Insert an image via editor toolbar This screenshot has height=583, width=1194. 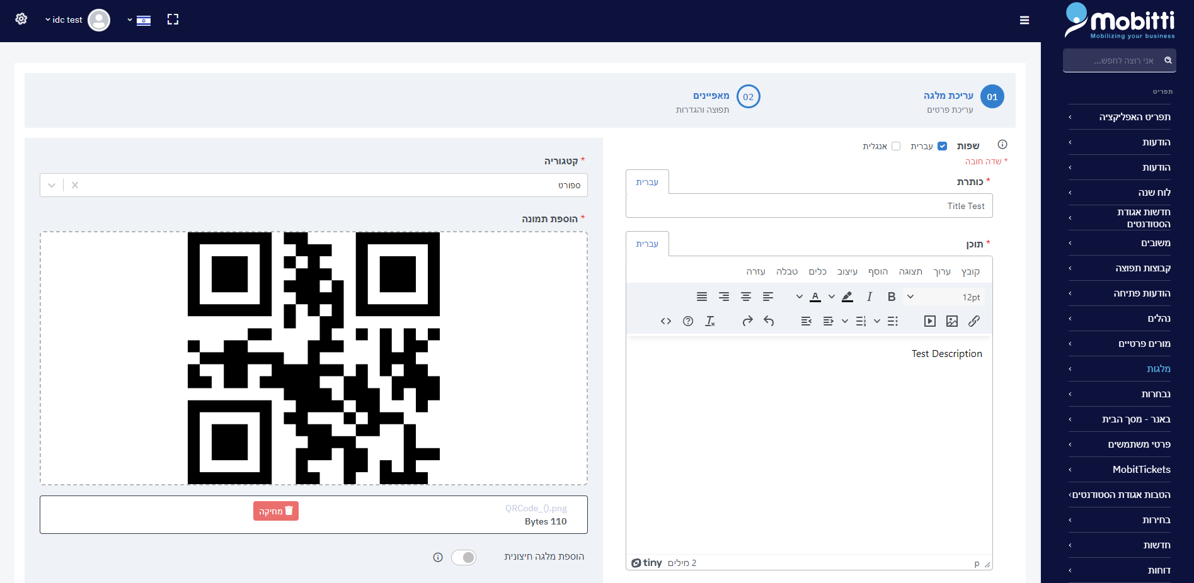952,321
